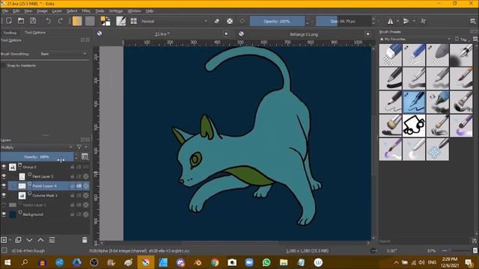Open the File menu
This screenshot has width=479, height=269.
(x=5, y=10)
